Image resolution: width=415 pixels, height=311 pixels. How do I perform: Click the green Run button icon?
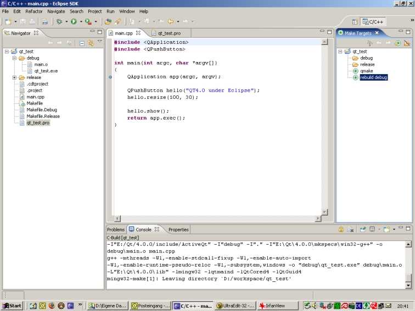pos(74,22)
